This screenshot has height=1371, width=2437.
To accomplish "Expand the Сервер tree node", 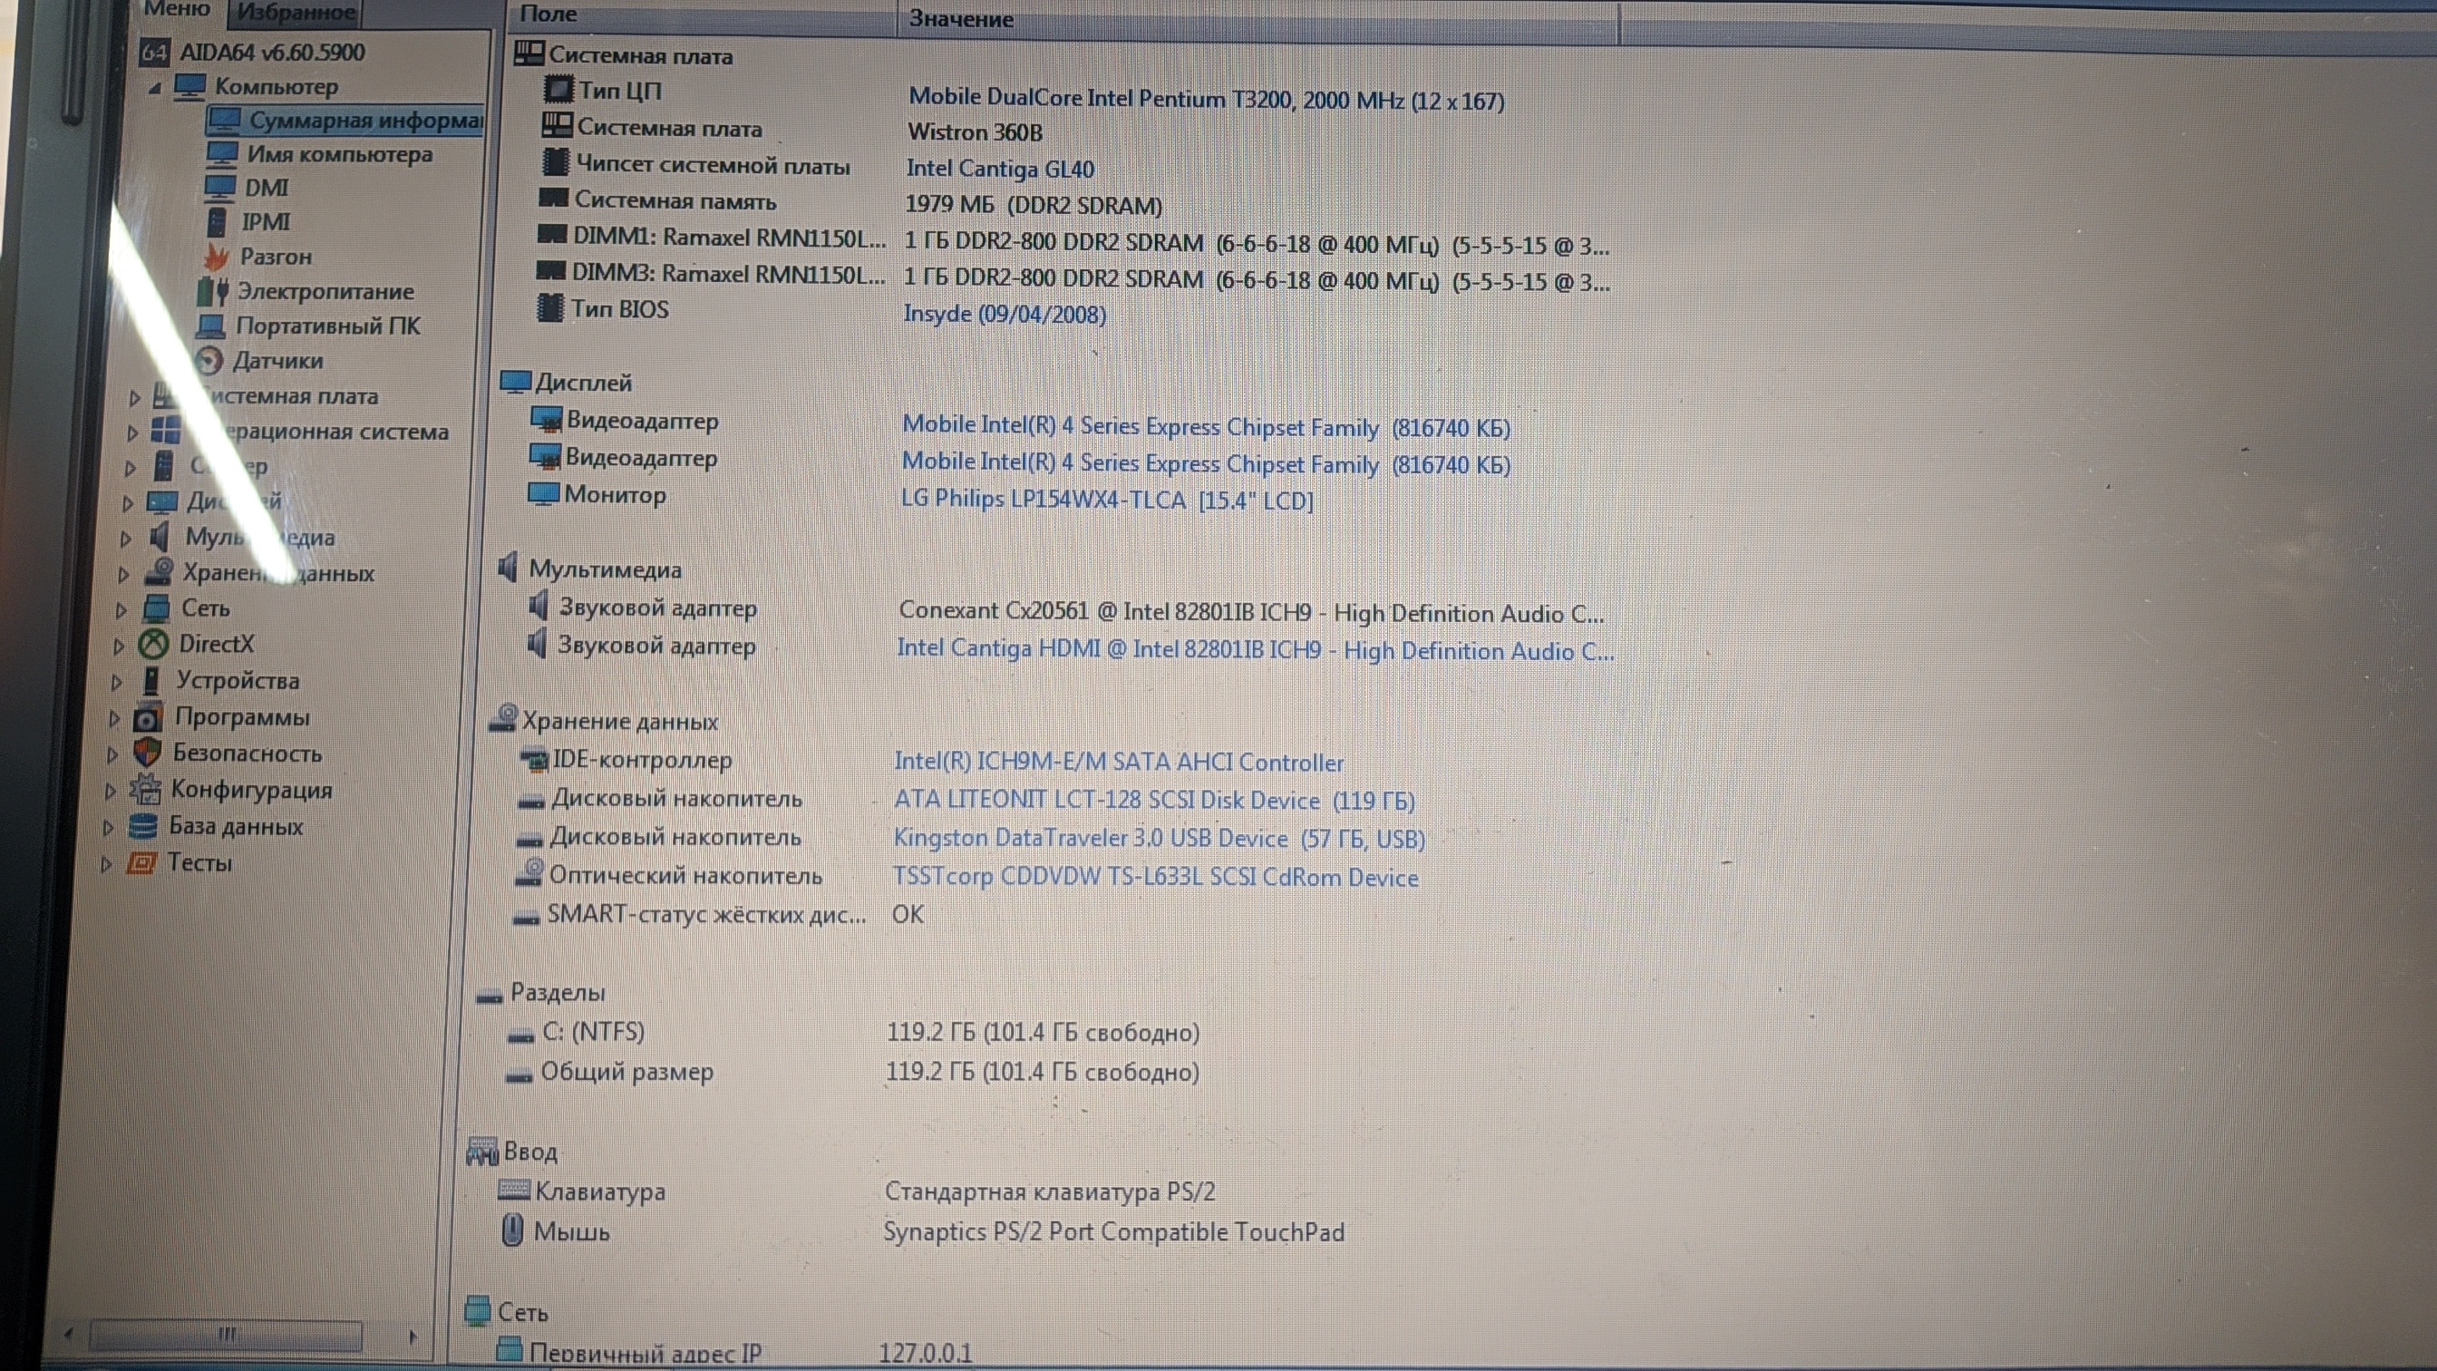I will (131, 469).
